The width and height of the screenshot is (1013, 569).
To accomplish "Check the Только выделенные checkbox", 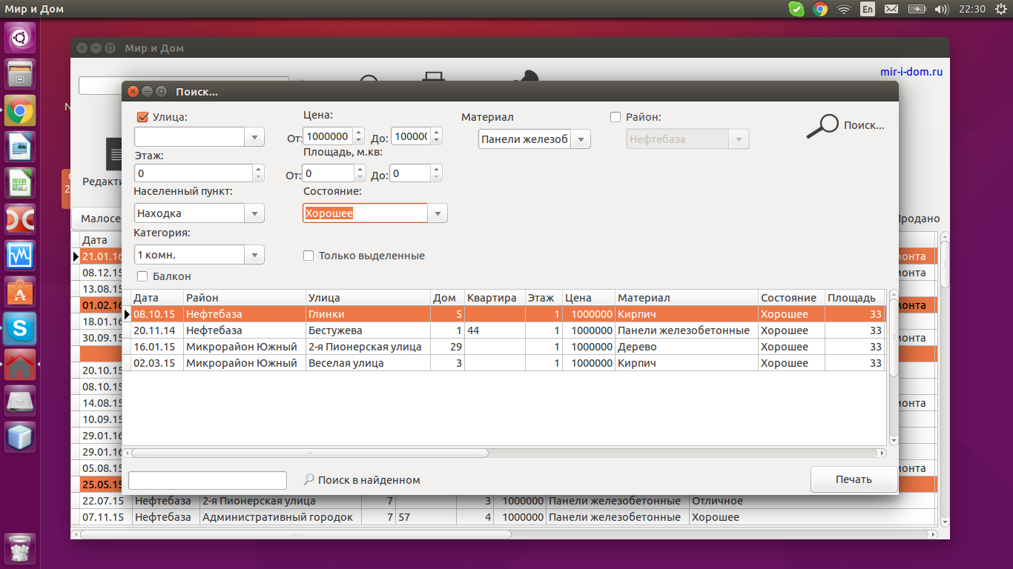I will [308, 256].
